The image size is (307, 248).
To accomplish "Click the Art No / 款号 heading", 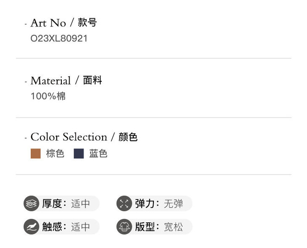I will (x=64, y=23).
